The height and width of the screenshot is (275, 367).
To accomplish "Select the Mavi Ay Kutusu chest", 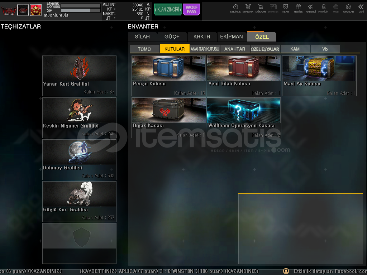I will click(319, 76).
